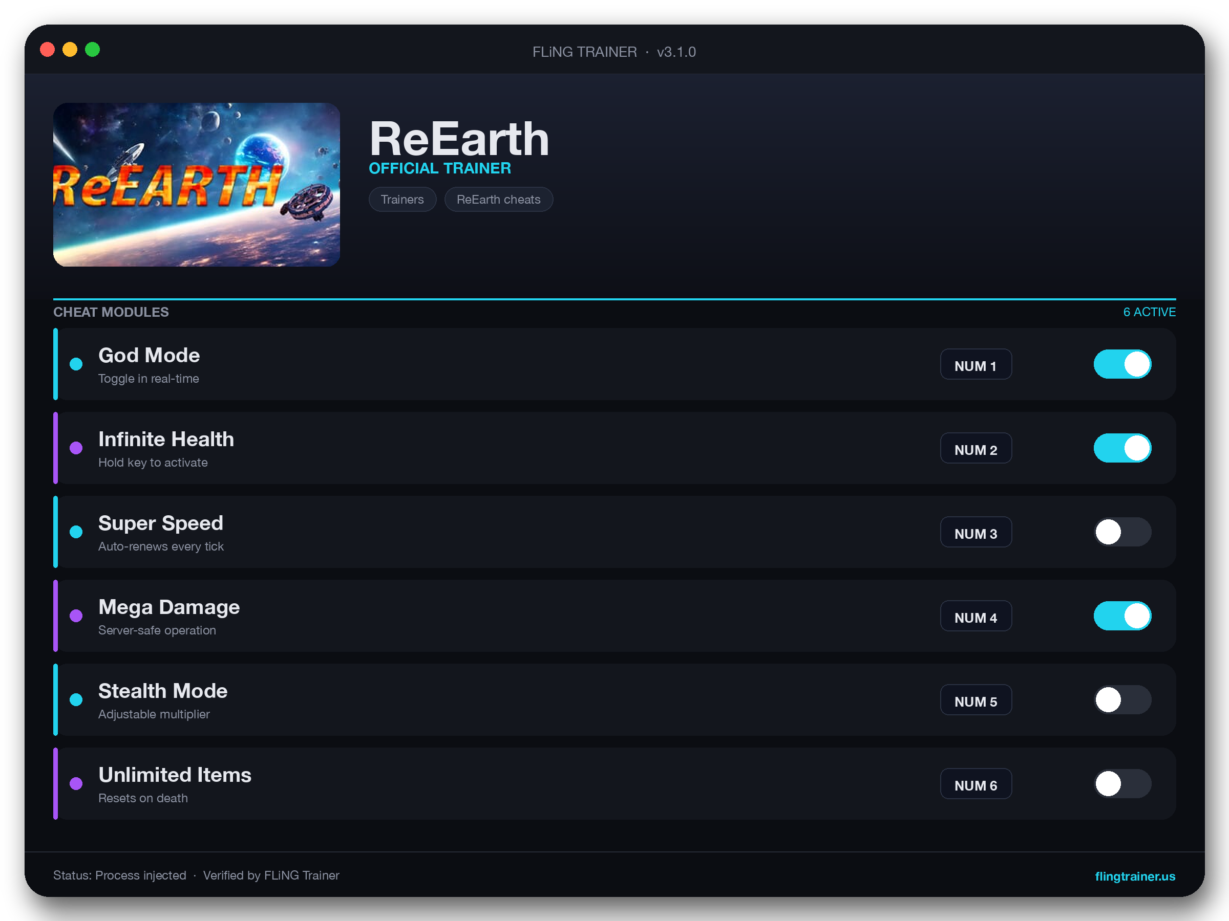Click the 'Resets on death' description
This screenshot has width=1229, height=921.
(143, 798)
